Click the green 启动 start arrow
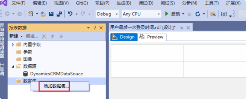This screenshot has width=246, height=99. tap(167, 14)
